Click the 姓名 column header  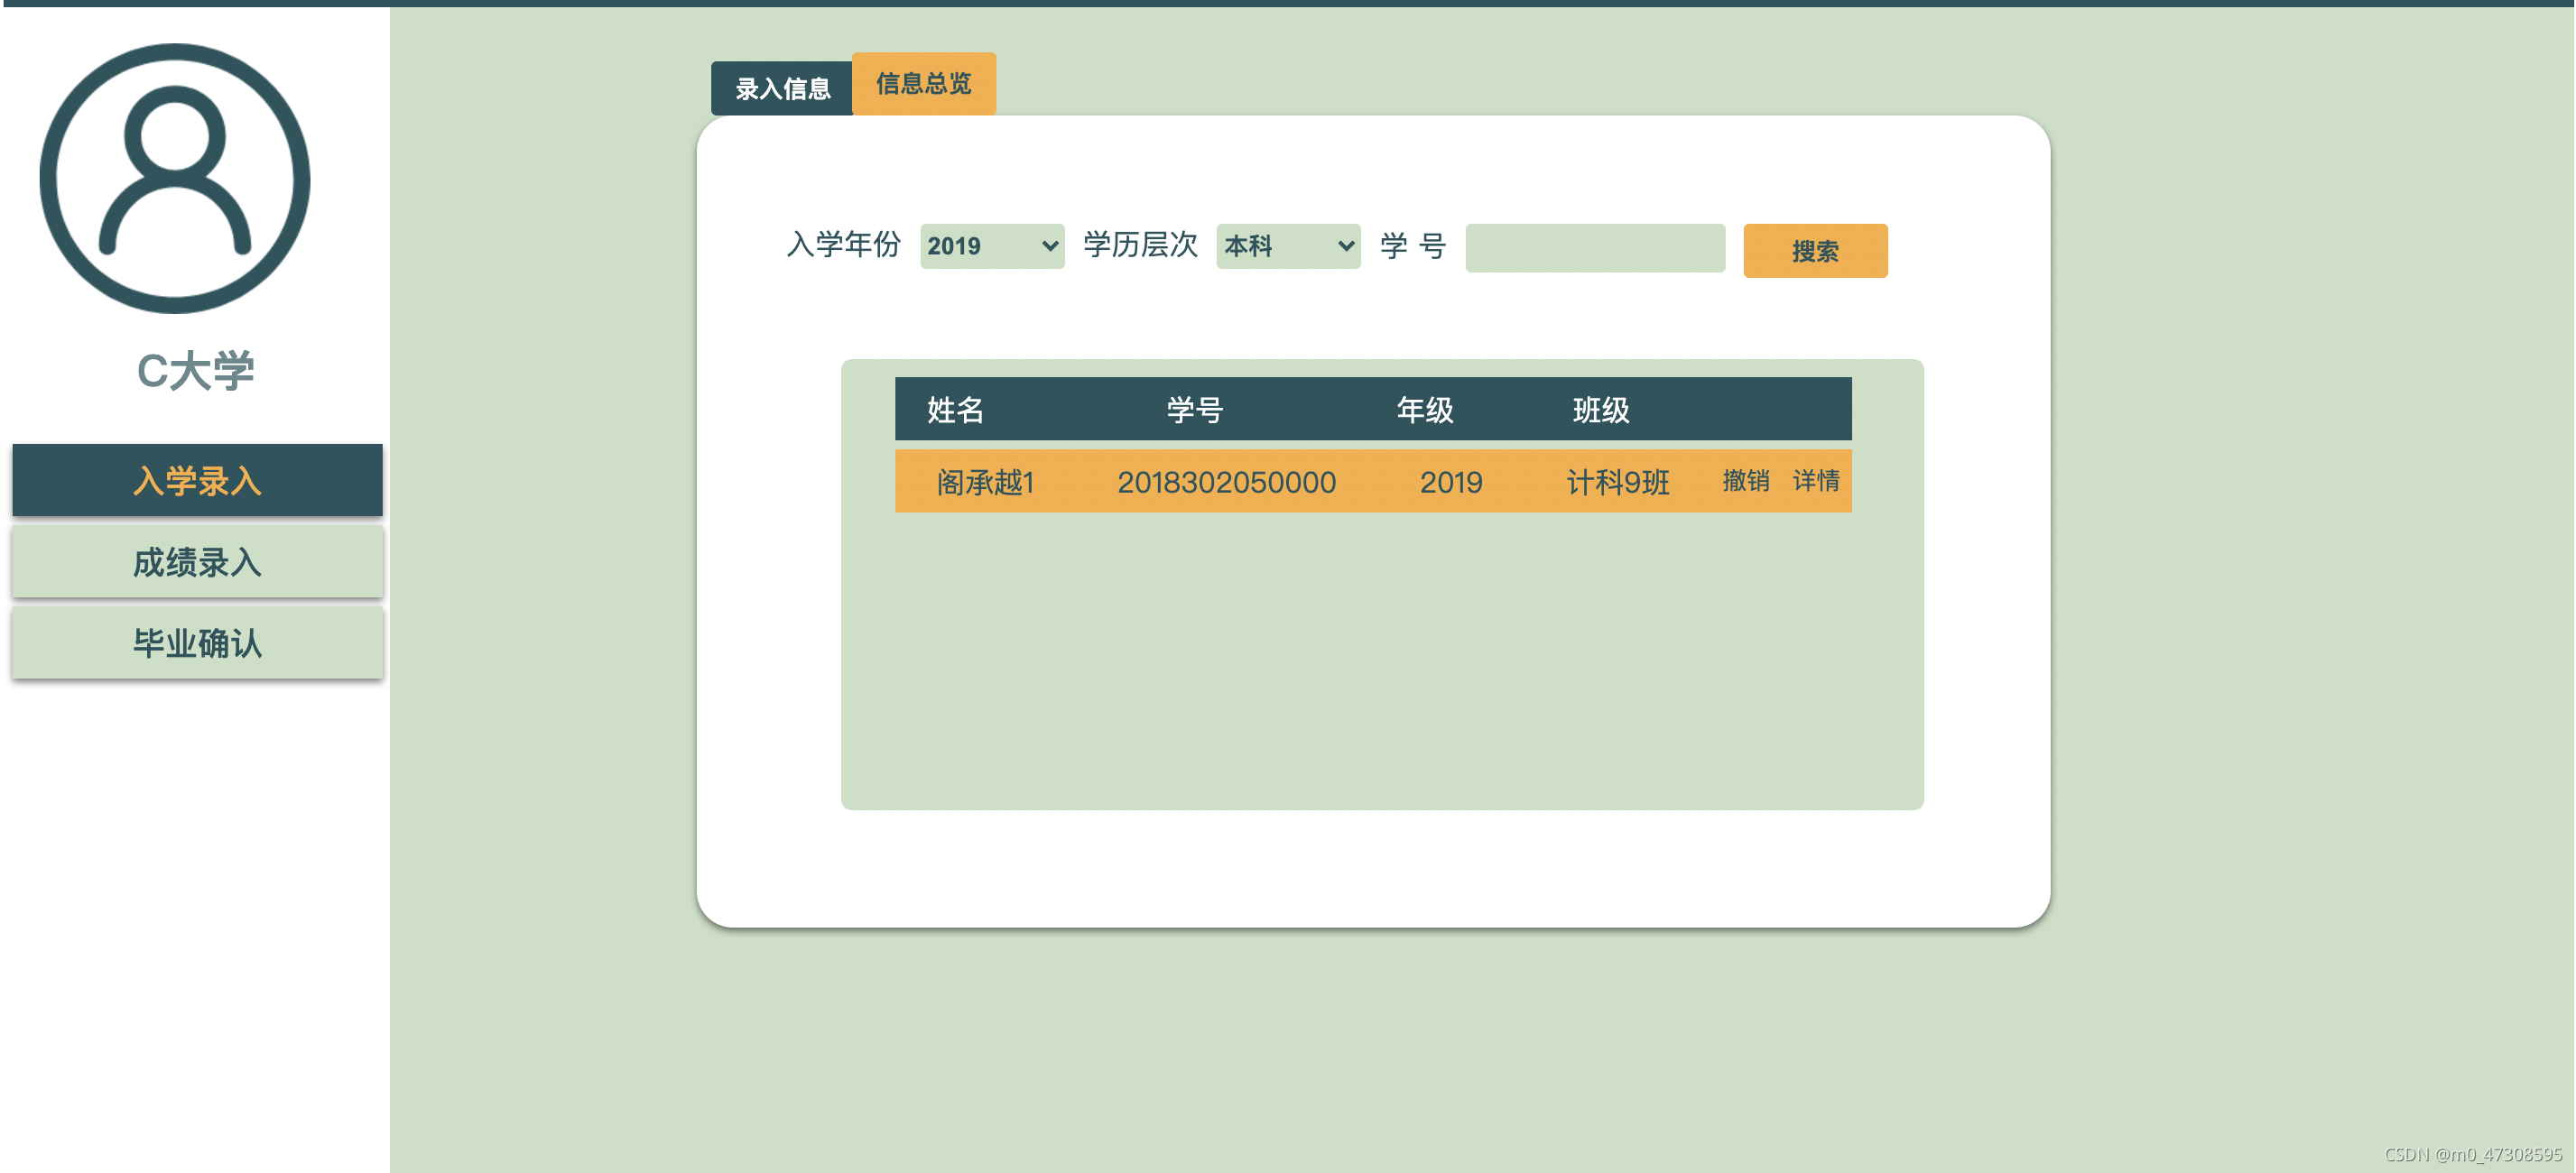(955, 409)
